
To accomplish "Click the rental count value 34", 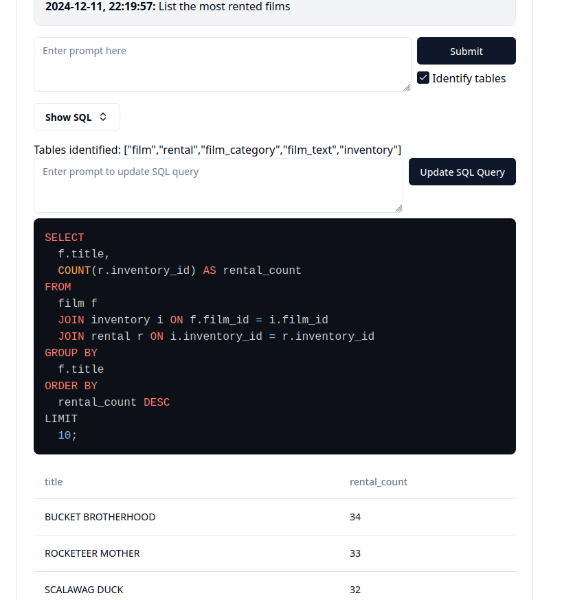I will tap(355, 517).
